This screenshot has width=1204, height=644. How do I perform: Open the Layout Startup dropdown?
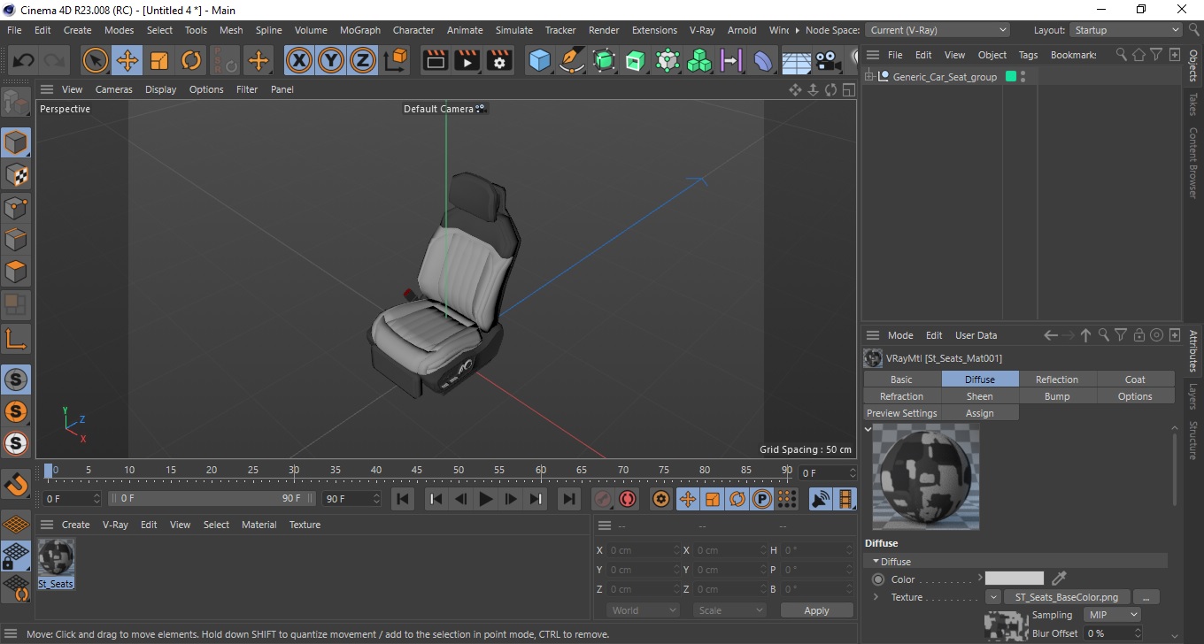(x=1126, y=30)
